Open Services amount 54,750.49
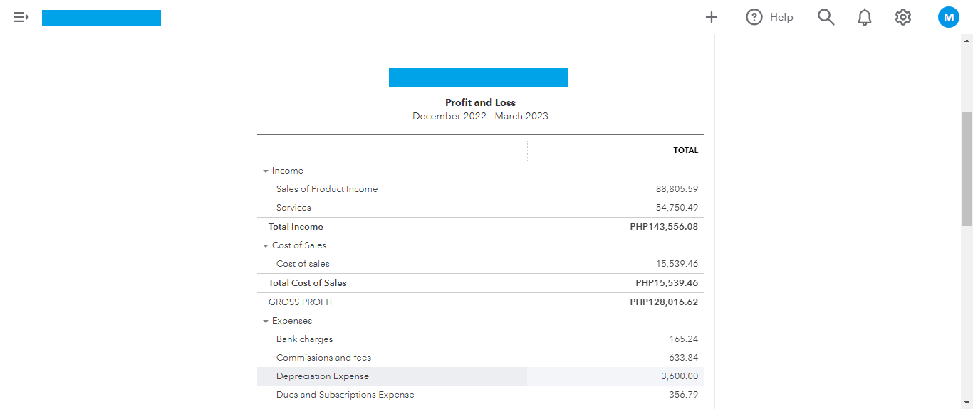 pos(677,208)
